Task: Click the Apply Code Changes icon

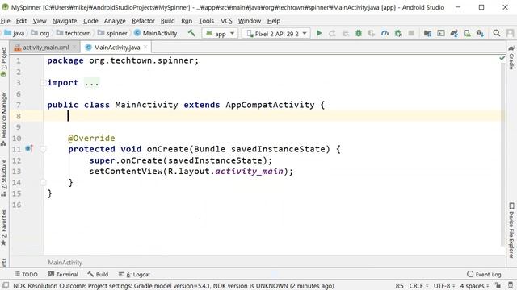Action: 345,33
